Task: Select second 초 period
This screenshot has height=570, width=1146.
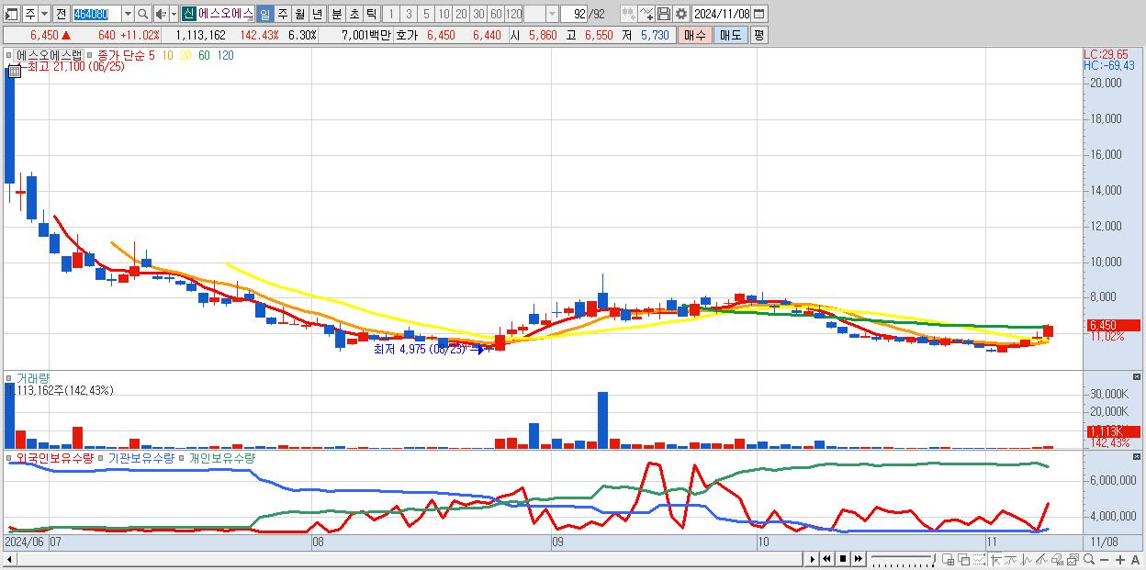Action: (354, 15)
